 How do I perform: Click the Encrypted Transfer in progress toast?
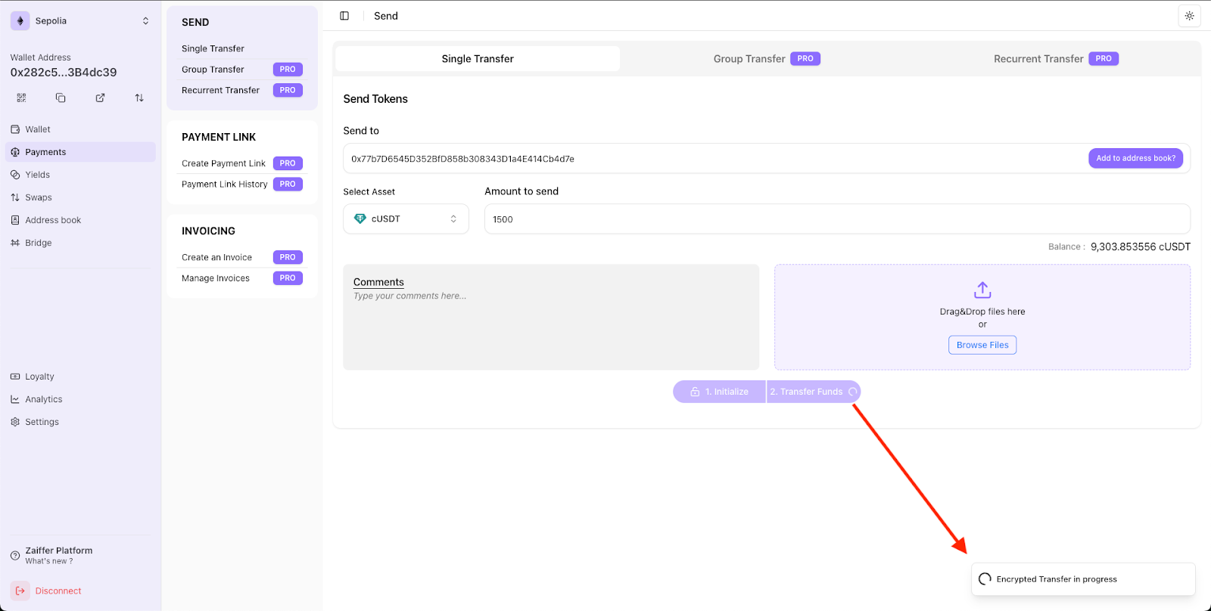tap(1083, 579)
